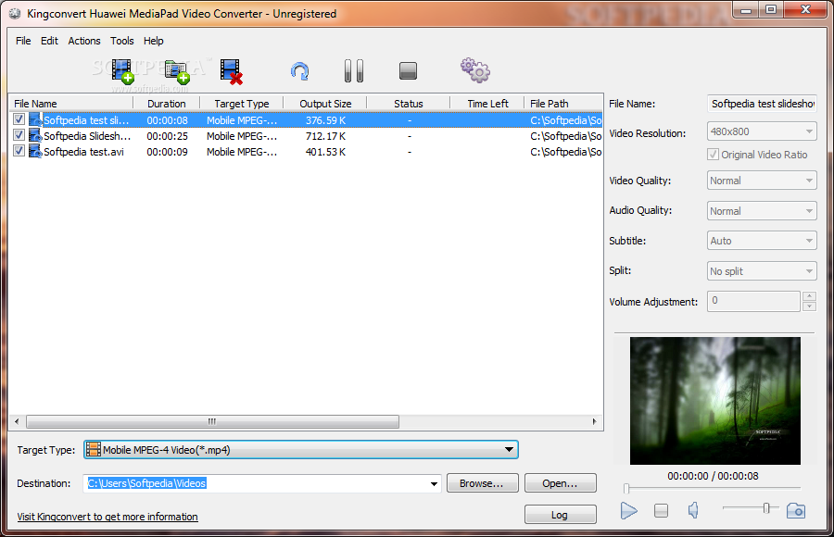
Task: Remove selected video with the red X icon
Action: (x=232, y=71)
